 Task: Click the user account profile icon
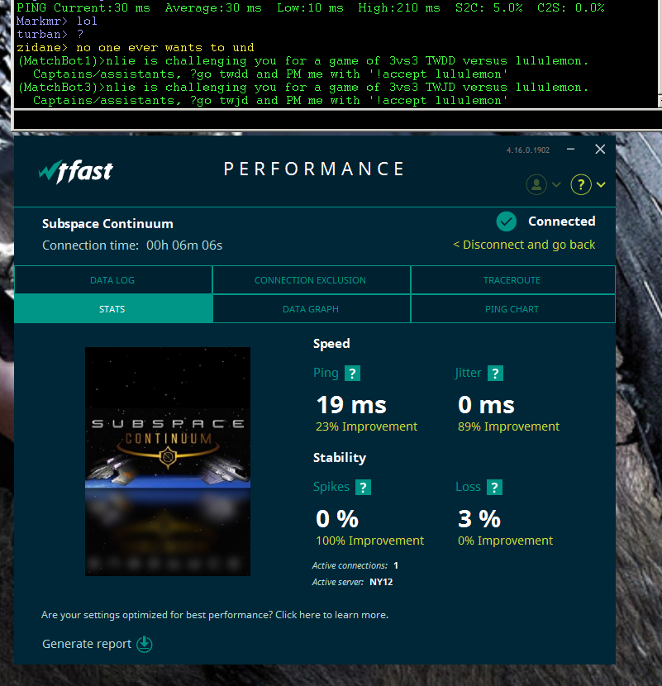tap(536, 184)
